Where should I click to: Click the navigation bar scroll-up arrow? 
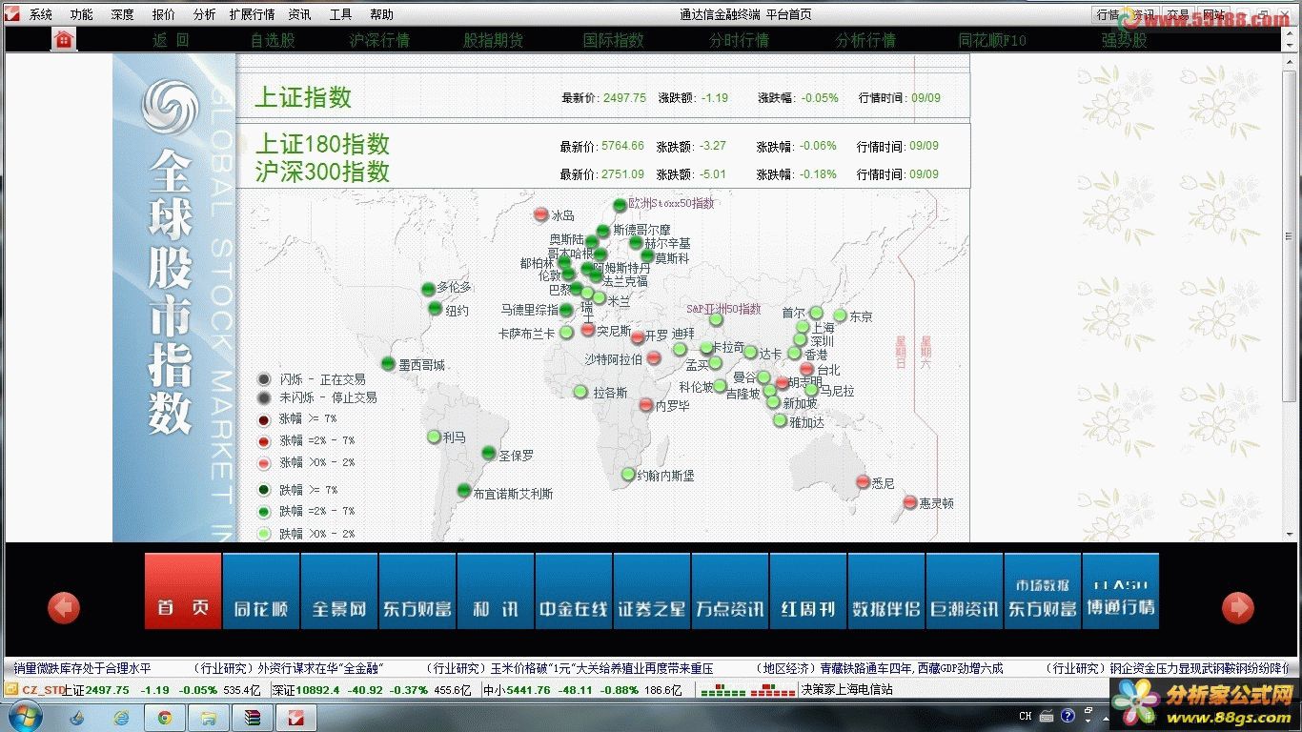click(1292, 33)
